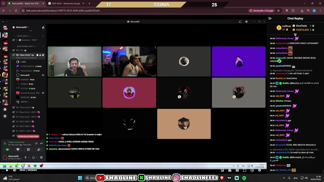Toggle Discord headphone deafen
Screen dimensions: 324x182
[x=33, y=157]
